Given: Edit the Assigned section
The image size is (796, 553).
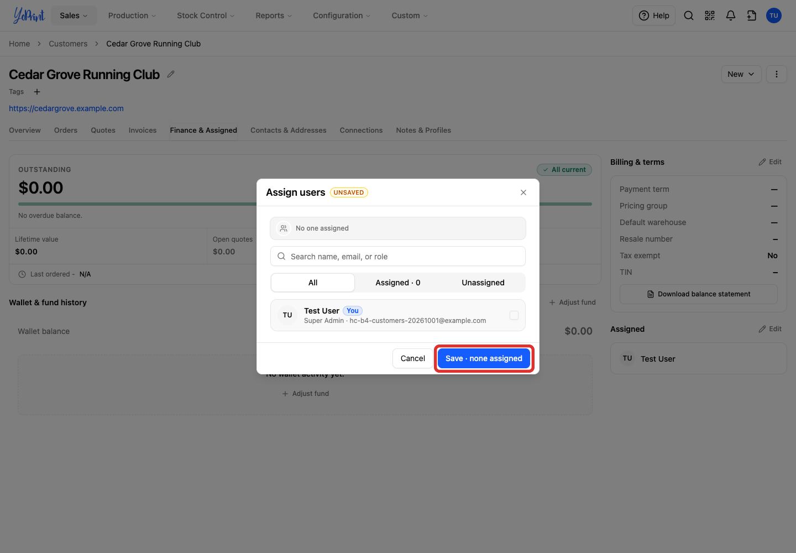Looking at the screenshot, I should [x=770, y=329].
